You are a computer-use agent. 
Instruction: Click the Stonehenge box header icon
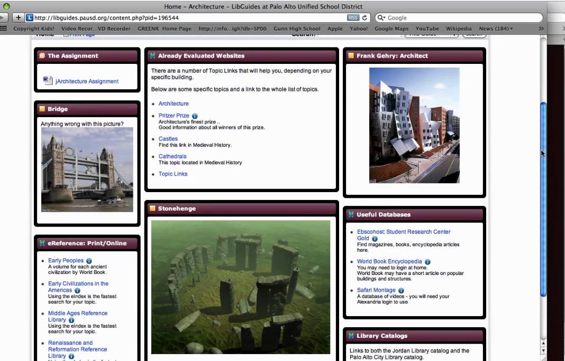[x=152, y=208]
